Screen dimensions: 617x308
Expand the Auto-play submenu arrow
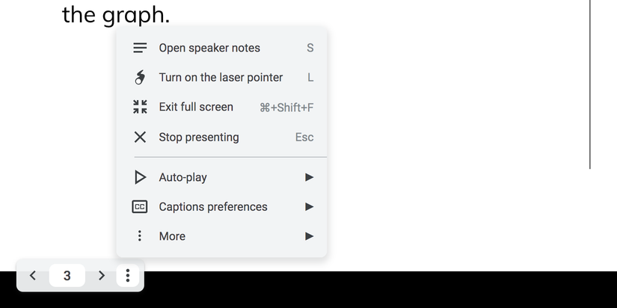pyautogui.click(x=309, y=177)
